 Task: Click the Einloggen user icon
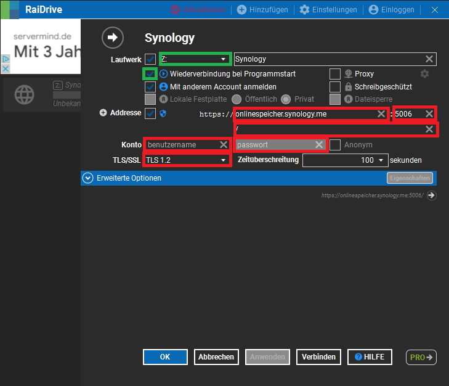click(x=373, y=9)
